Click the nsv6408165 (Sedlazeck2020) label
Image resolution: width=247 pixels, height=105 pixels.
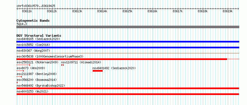pos(38,39)
